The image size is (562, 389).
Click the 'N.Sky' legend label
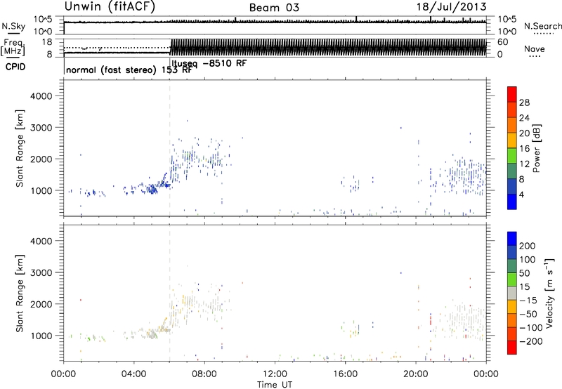click(x=13, y=26)
